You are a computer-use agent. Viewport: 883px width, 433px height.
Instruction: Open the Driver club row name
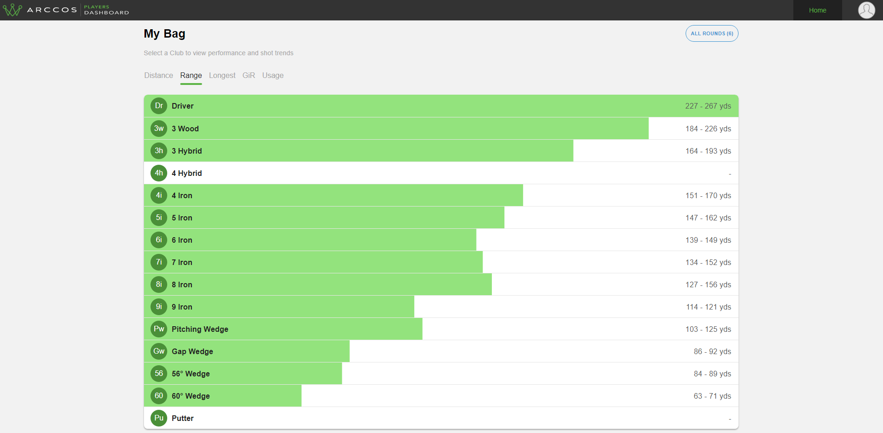pos(183,106)
